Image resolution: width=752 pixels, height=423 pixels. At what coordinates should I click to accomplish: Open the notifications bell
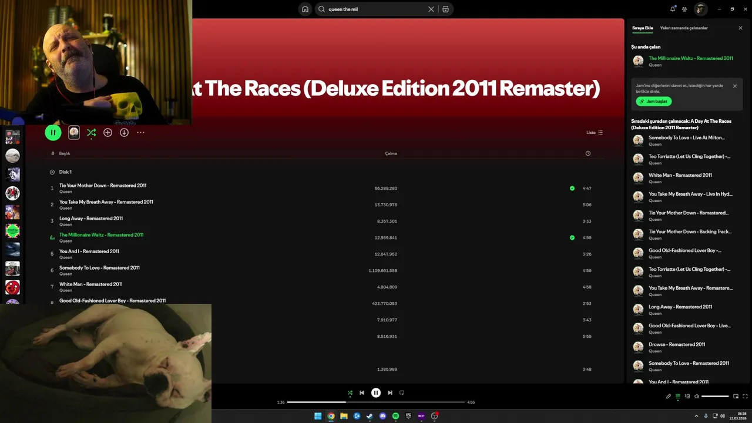[673, 9]
